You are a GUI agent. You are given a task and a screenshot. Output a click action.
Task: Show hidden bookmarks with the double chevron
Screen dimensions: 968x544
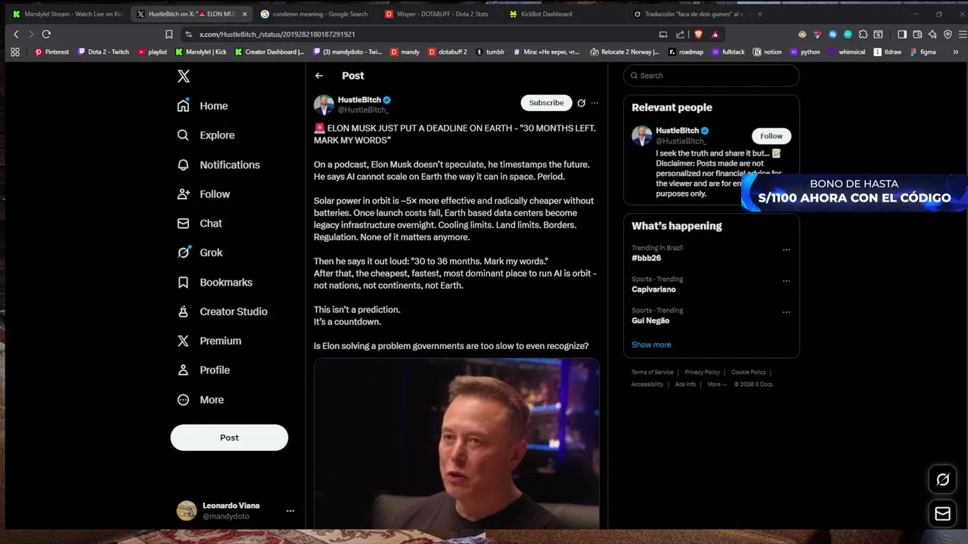[x=955, y=52]
